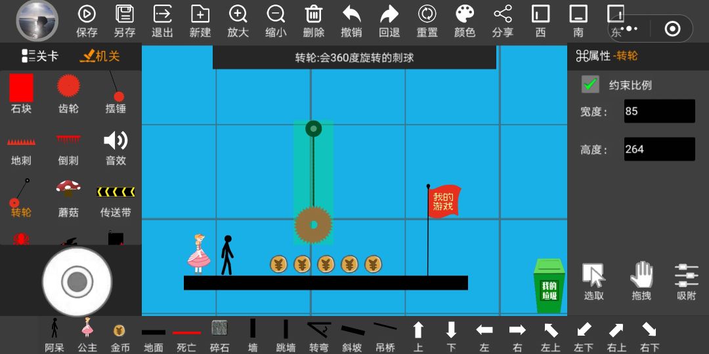Select the red 我的游戏 flag
709x354 pixels.
click(444, 202)
